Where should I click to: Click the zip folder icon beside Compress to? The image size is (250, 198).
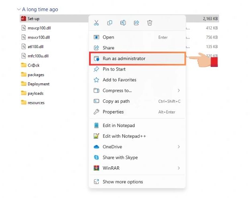pos(96,91)
